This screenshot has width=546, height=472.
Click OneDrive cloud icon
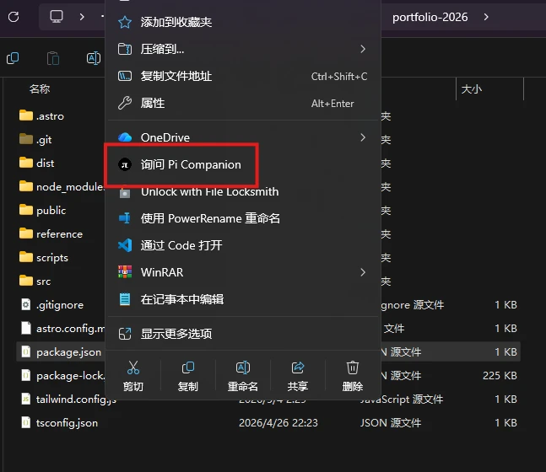(125, 137)
